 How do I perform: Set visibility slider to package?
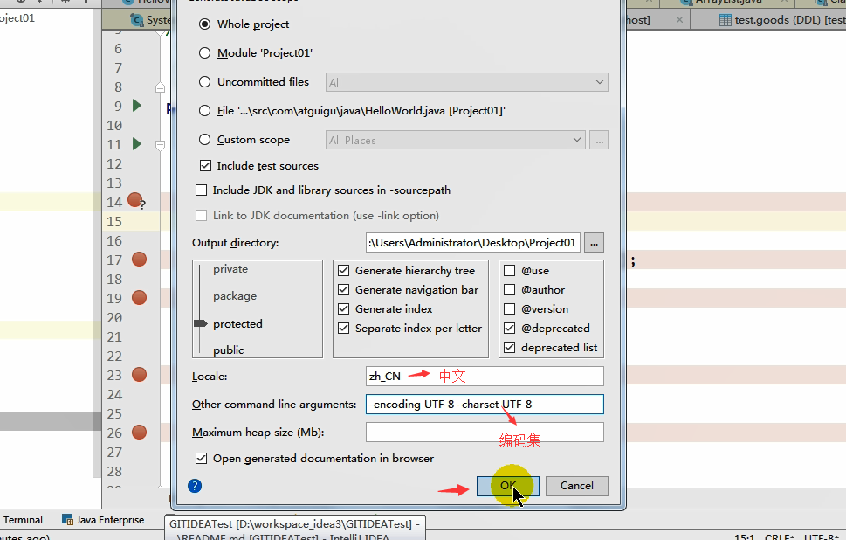235,296
